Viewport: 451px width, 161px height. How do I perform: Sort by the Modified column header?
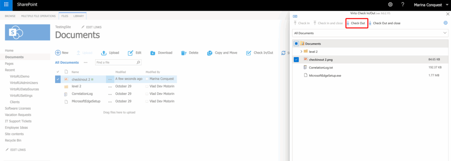coord(121,72)
